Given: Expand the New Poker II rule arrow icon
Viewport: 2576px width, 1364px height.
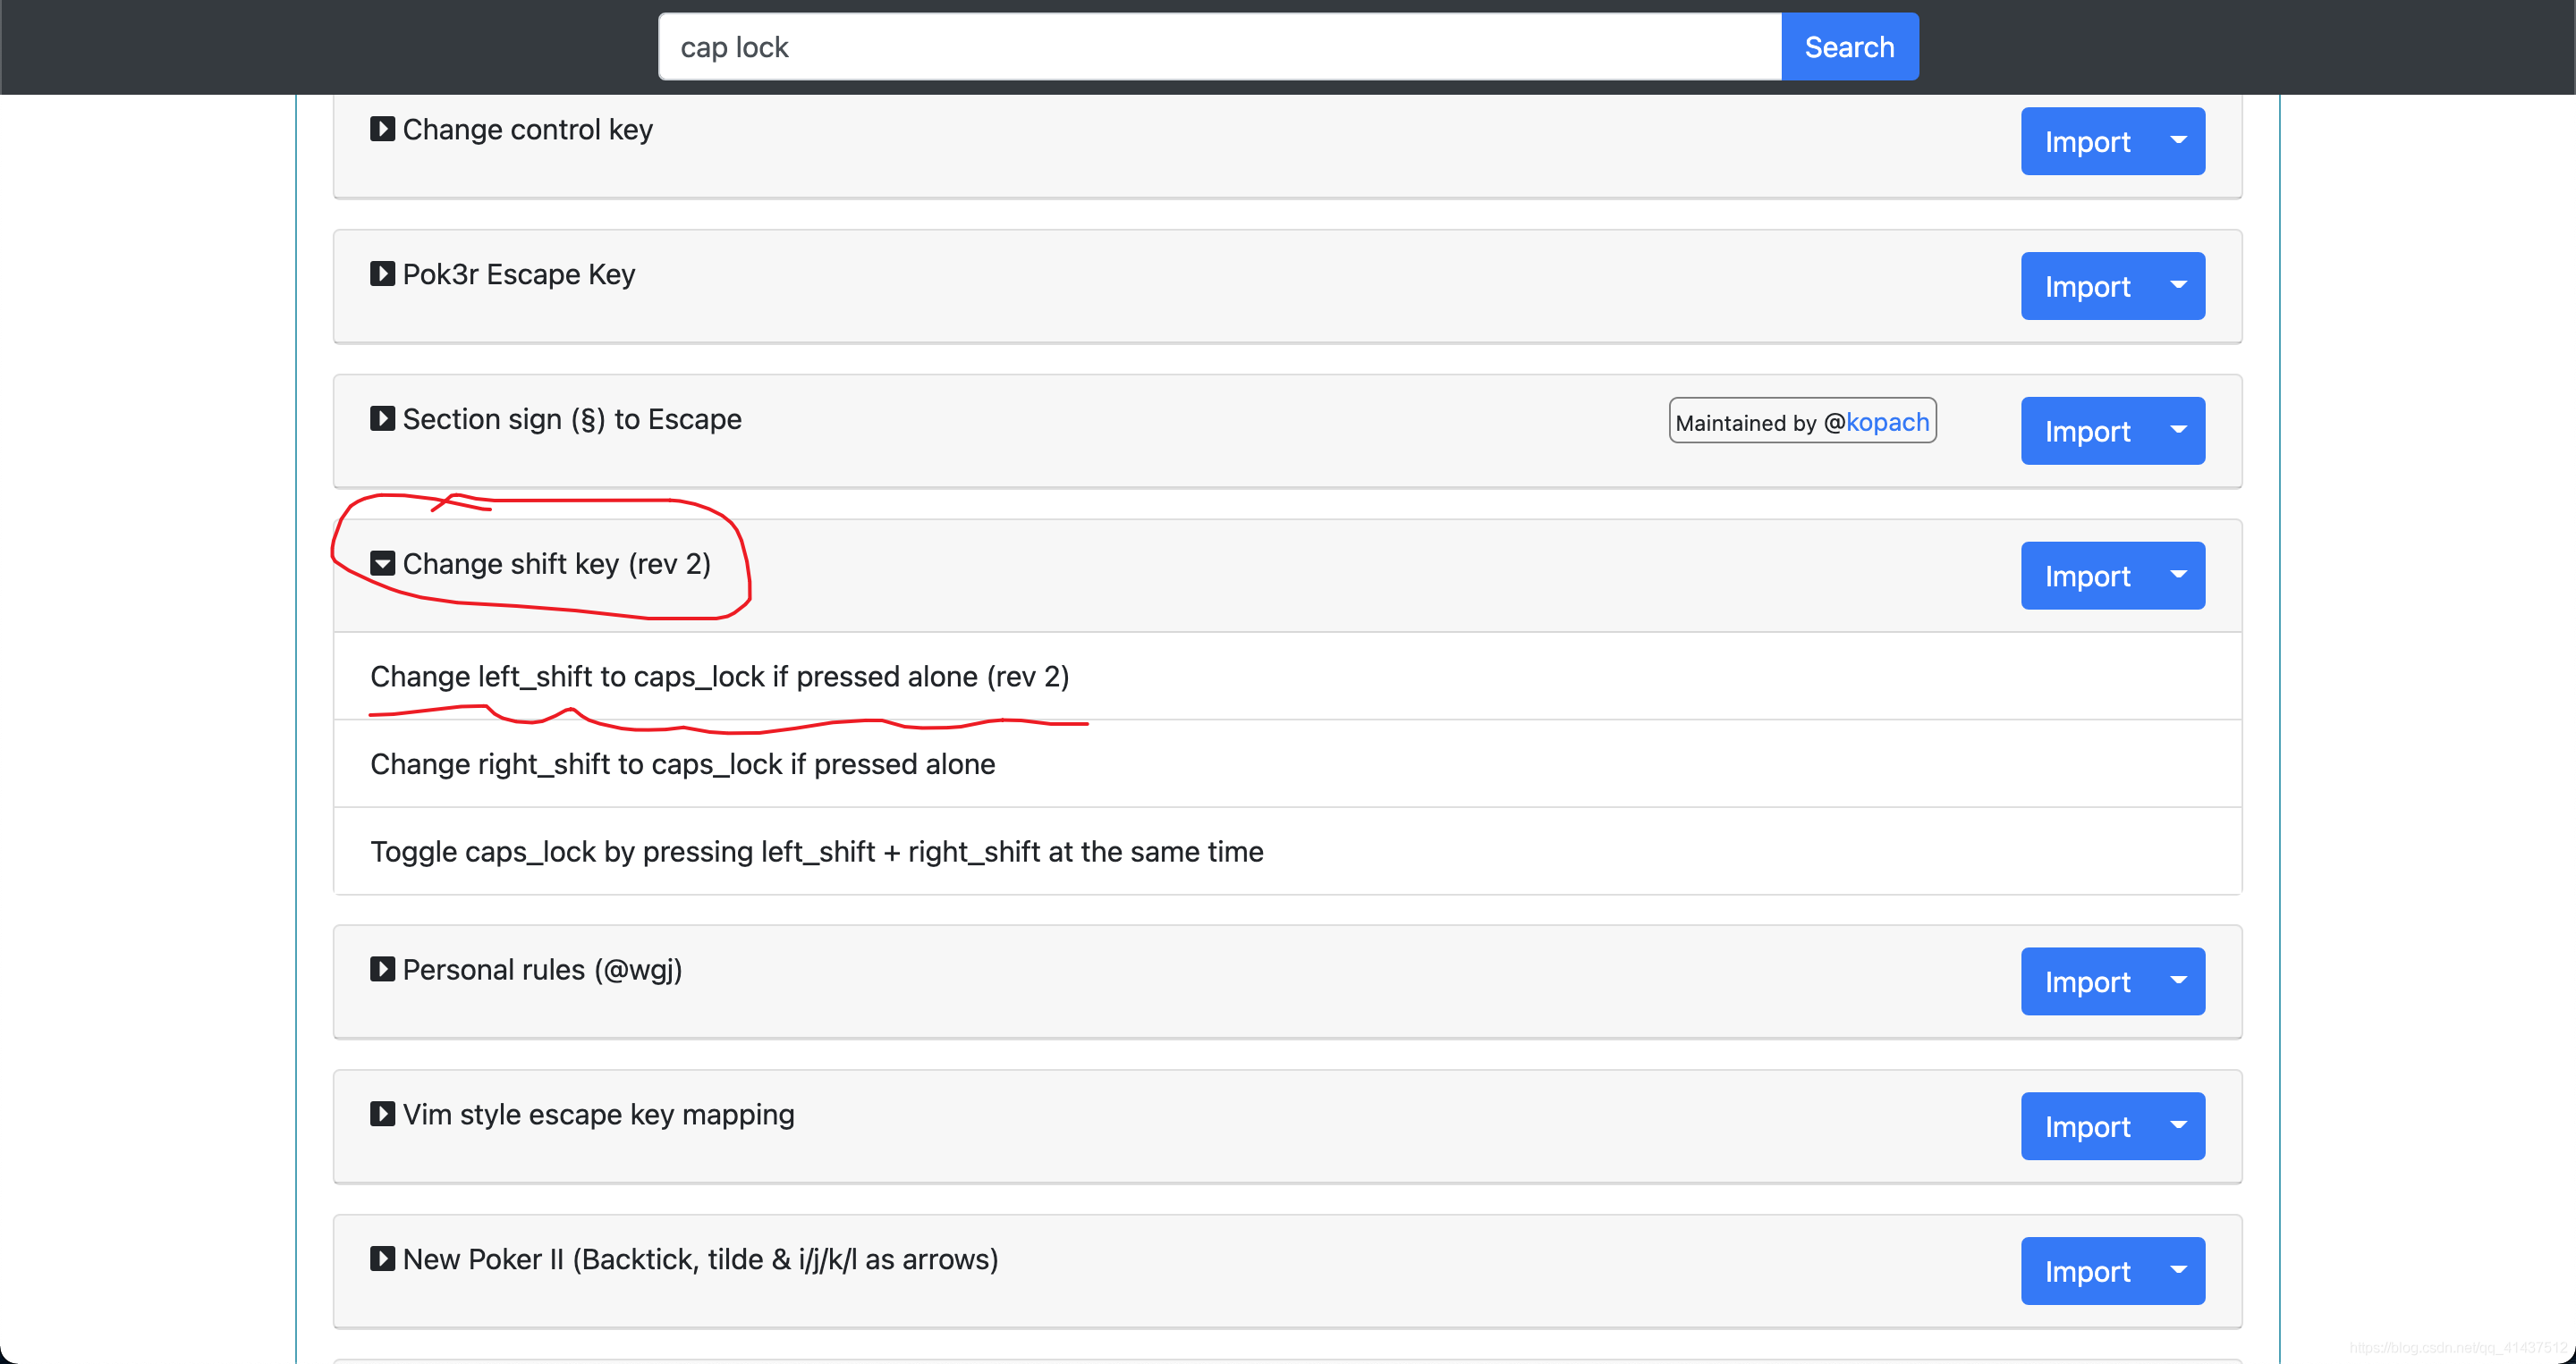Looking at the screenshot, I should pyautogui.click(x=382, y=1259).
